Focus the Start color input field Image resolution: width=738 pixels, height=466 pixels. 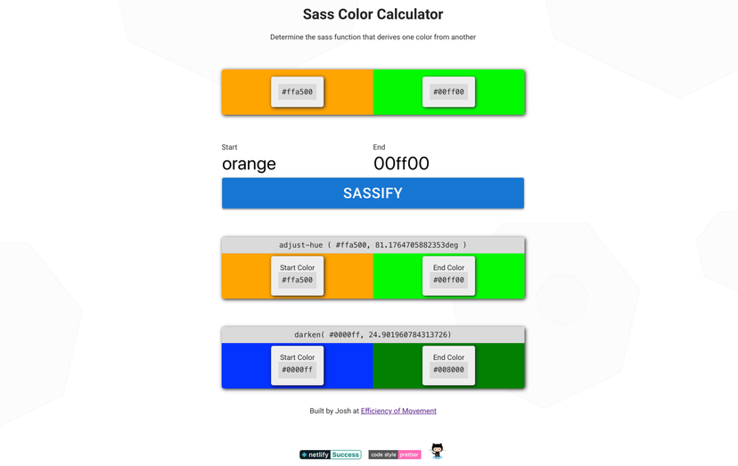[293, 164]
